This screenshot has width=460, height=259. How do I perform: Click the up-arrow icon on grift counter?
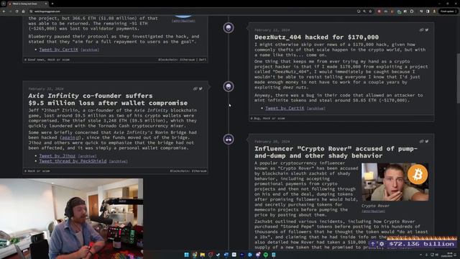tap(373, 244)
